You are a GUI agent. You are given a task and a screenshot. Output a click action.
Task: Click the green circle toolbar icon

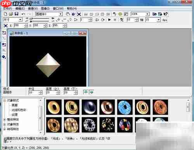click(120, 14)
